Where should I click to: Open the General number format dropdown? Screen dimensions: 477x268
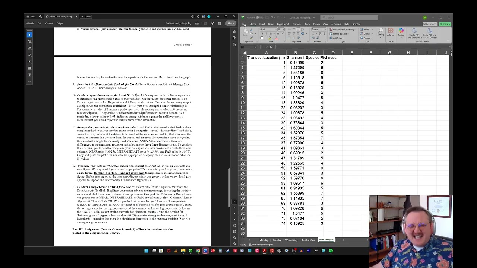click(x=325, y=29)
